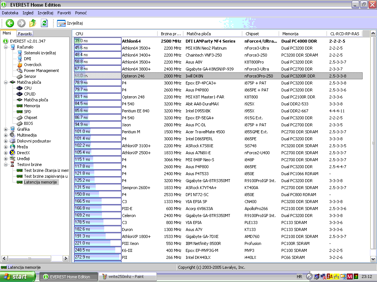Open the SPD memory module entry
The height and width of the screenshot is (282, 377).
(27, 112)
